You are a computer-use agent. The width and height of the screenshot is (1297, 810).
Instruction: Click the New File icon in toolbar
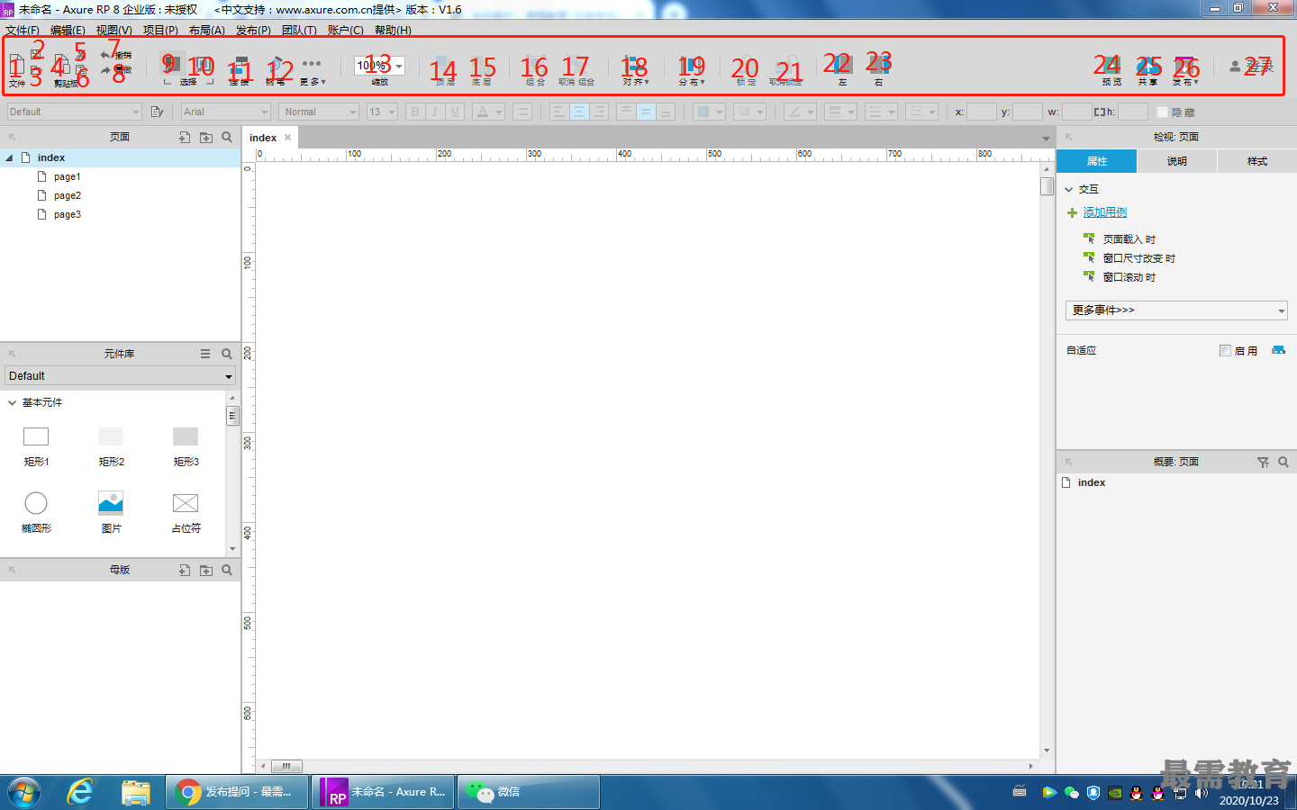pyautogui.click(x=16, y=65)
